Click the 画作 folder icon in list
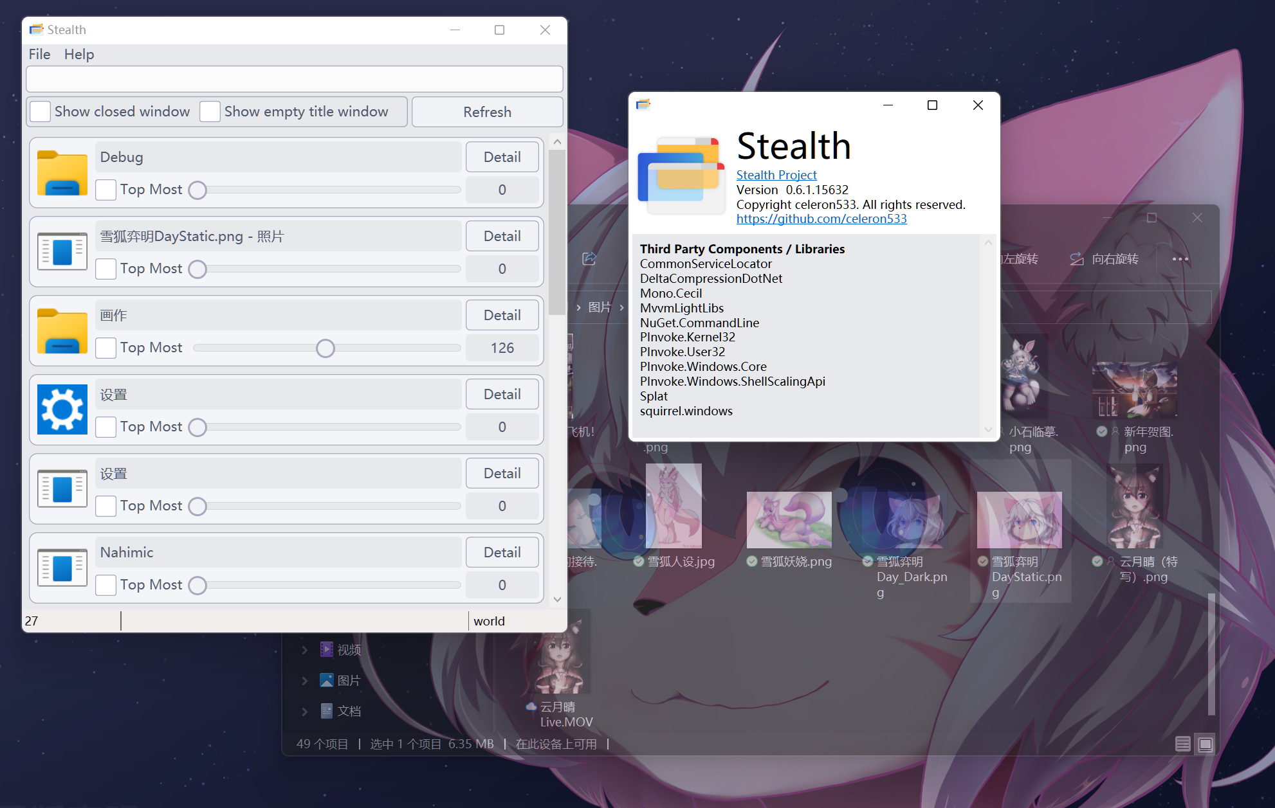 62,331
